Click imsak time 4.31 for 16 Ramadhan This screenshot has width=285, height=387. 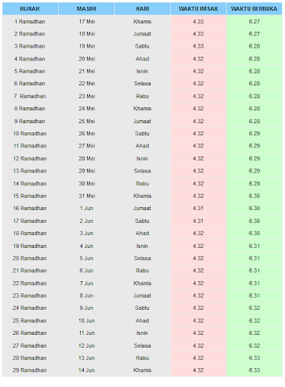pyautogui.click(x=198, y=209)
